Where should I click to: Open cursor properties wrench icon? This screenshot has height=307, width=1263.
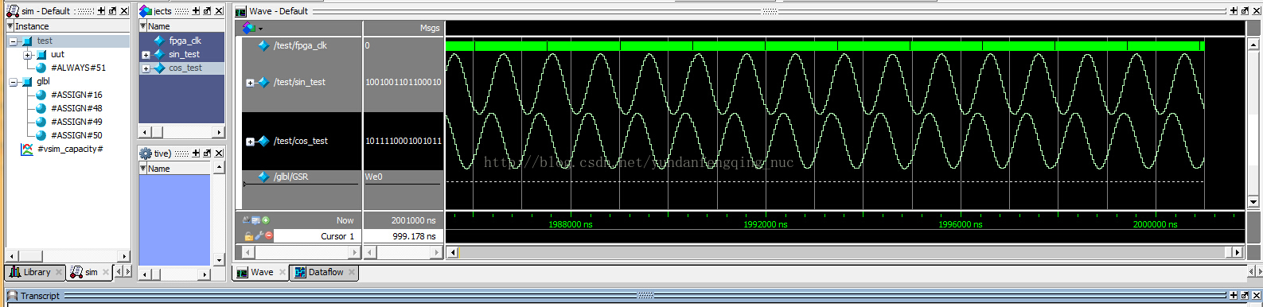[x=259, y=235]
